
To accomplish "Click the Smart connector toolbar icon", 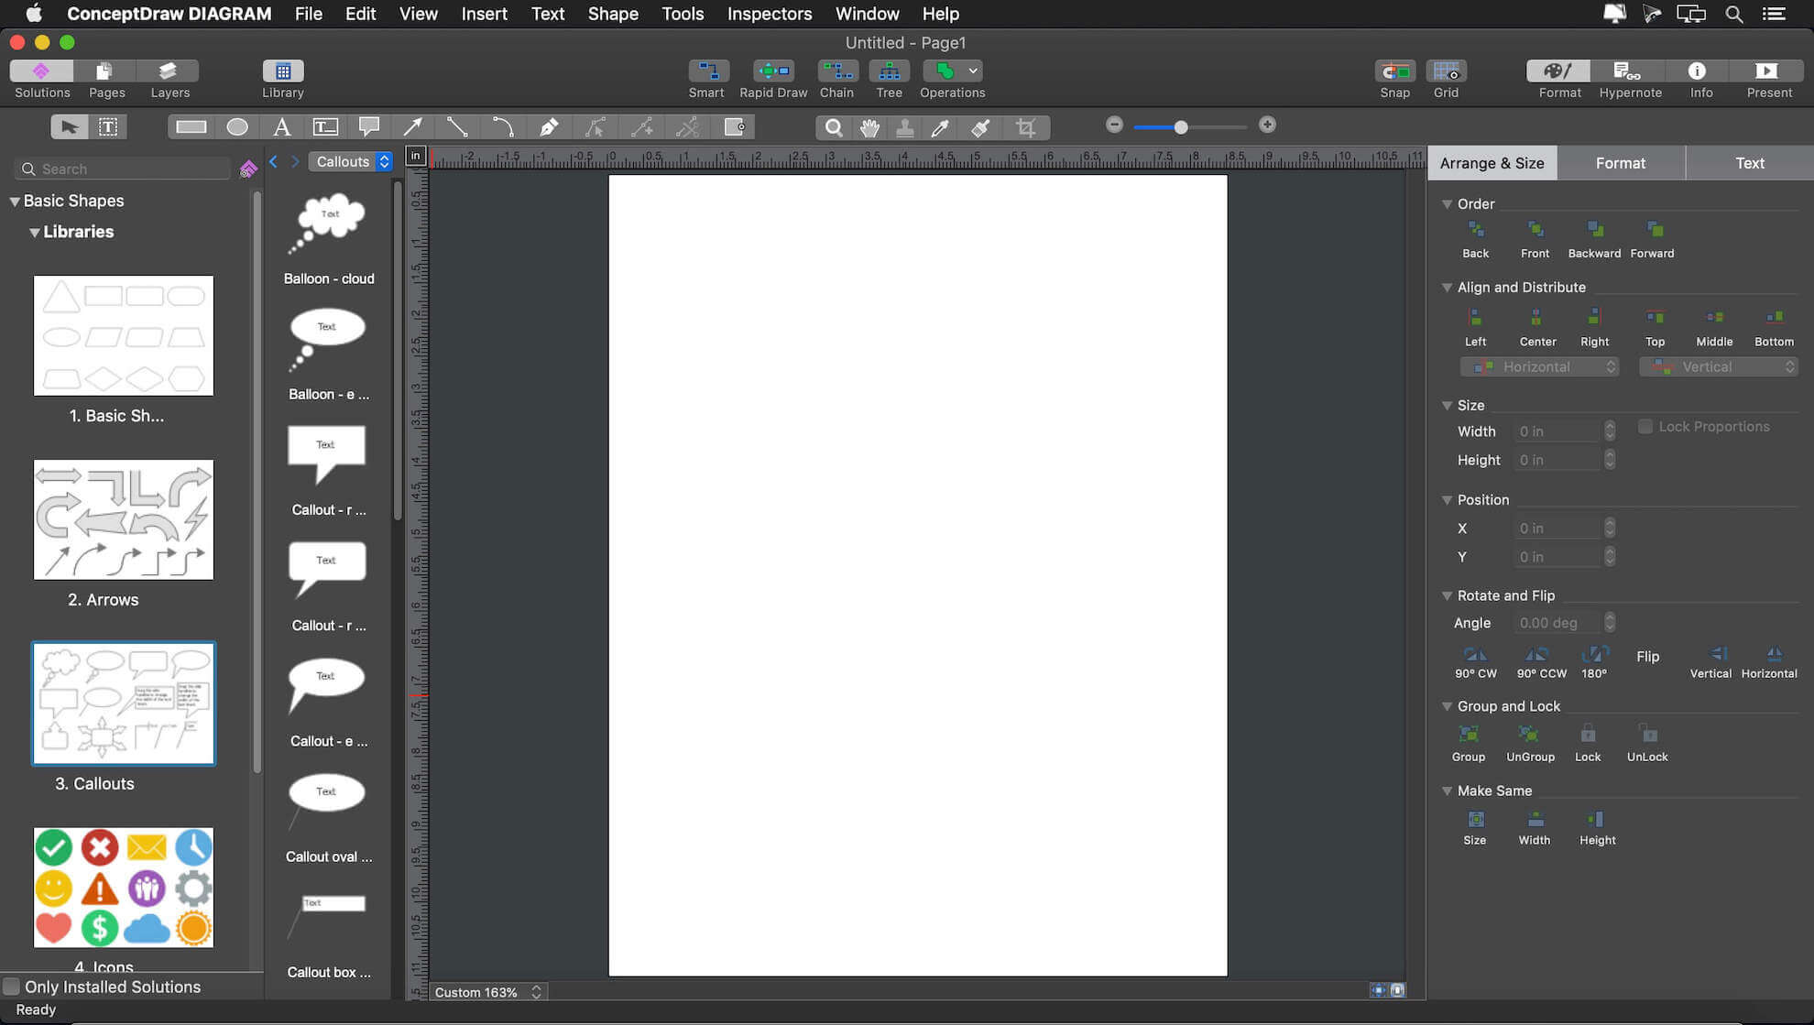I will tap(706, 71).
